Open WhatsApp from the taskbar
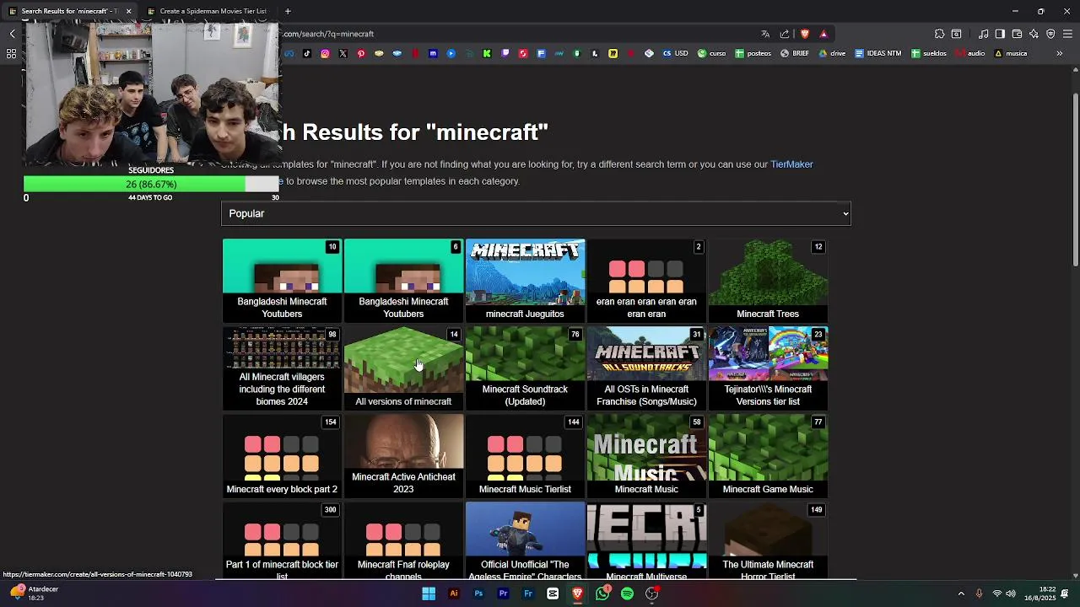This screenshot has width=1080, height=607. [602, 594]
